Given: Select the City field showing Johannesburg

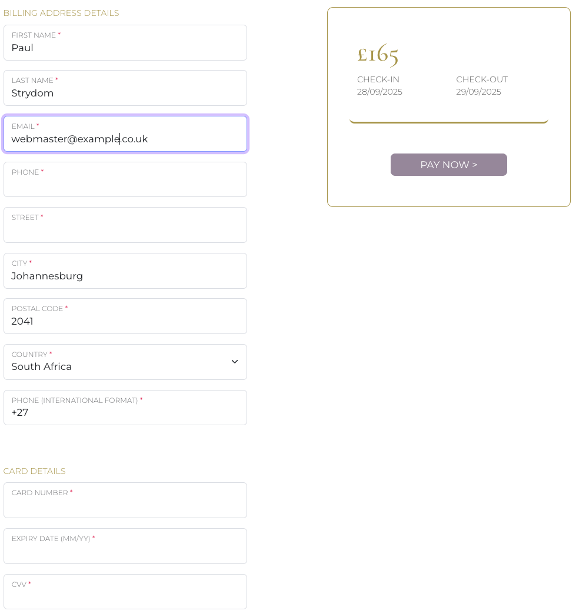Looking at the screenshot, I should pos(125,271).
